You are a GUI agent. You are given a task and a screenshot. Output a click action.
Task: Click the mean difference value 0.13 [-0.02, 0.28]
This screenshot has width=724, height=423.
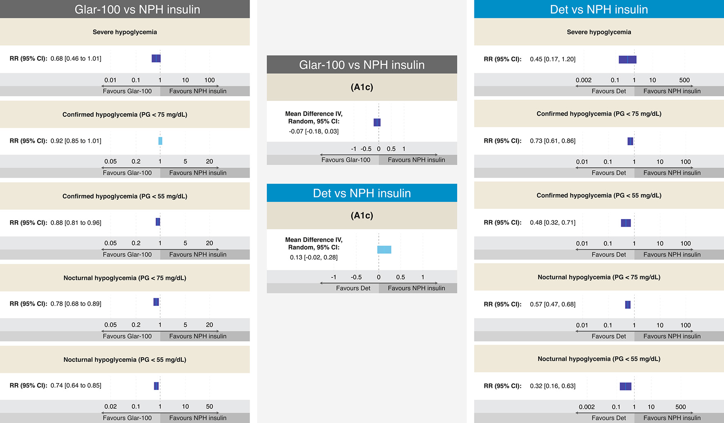click(314, 257)
